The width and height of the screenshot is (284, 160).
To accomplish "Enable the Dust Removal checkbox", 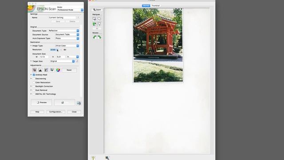I will [x=34, y=90].
